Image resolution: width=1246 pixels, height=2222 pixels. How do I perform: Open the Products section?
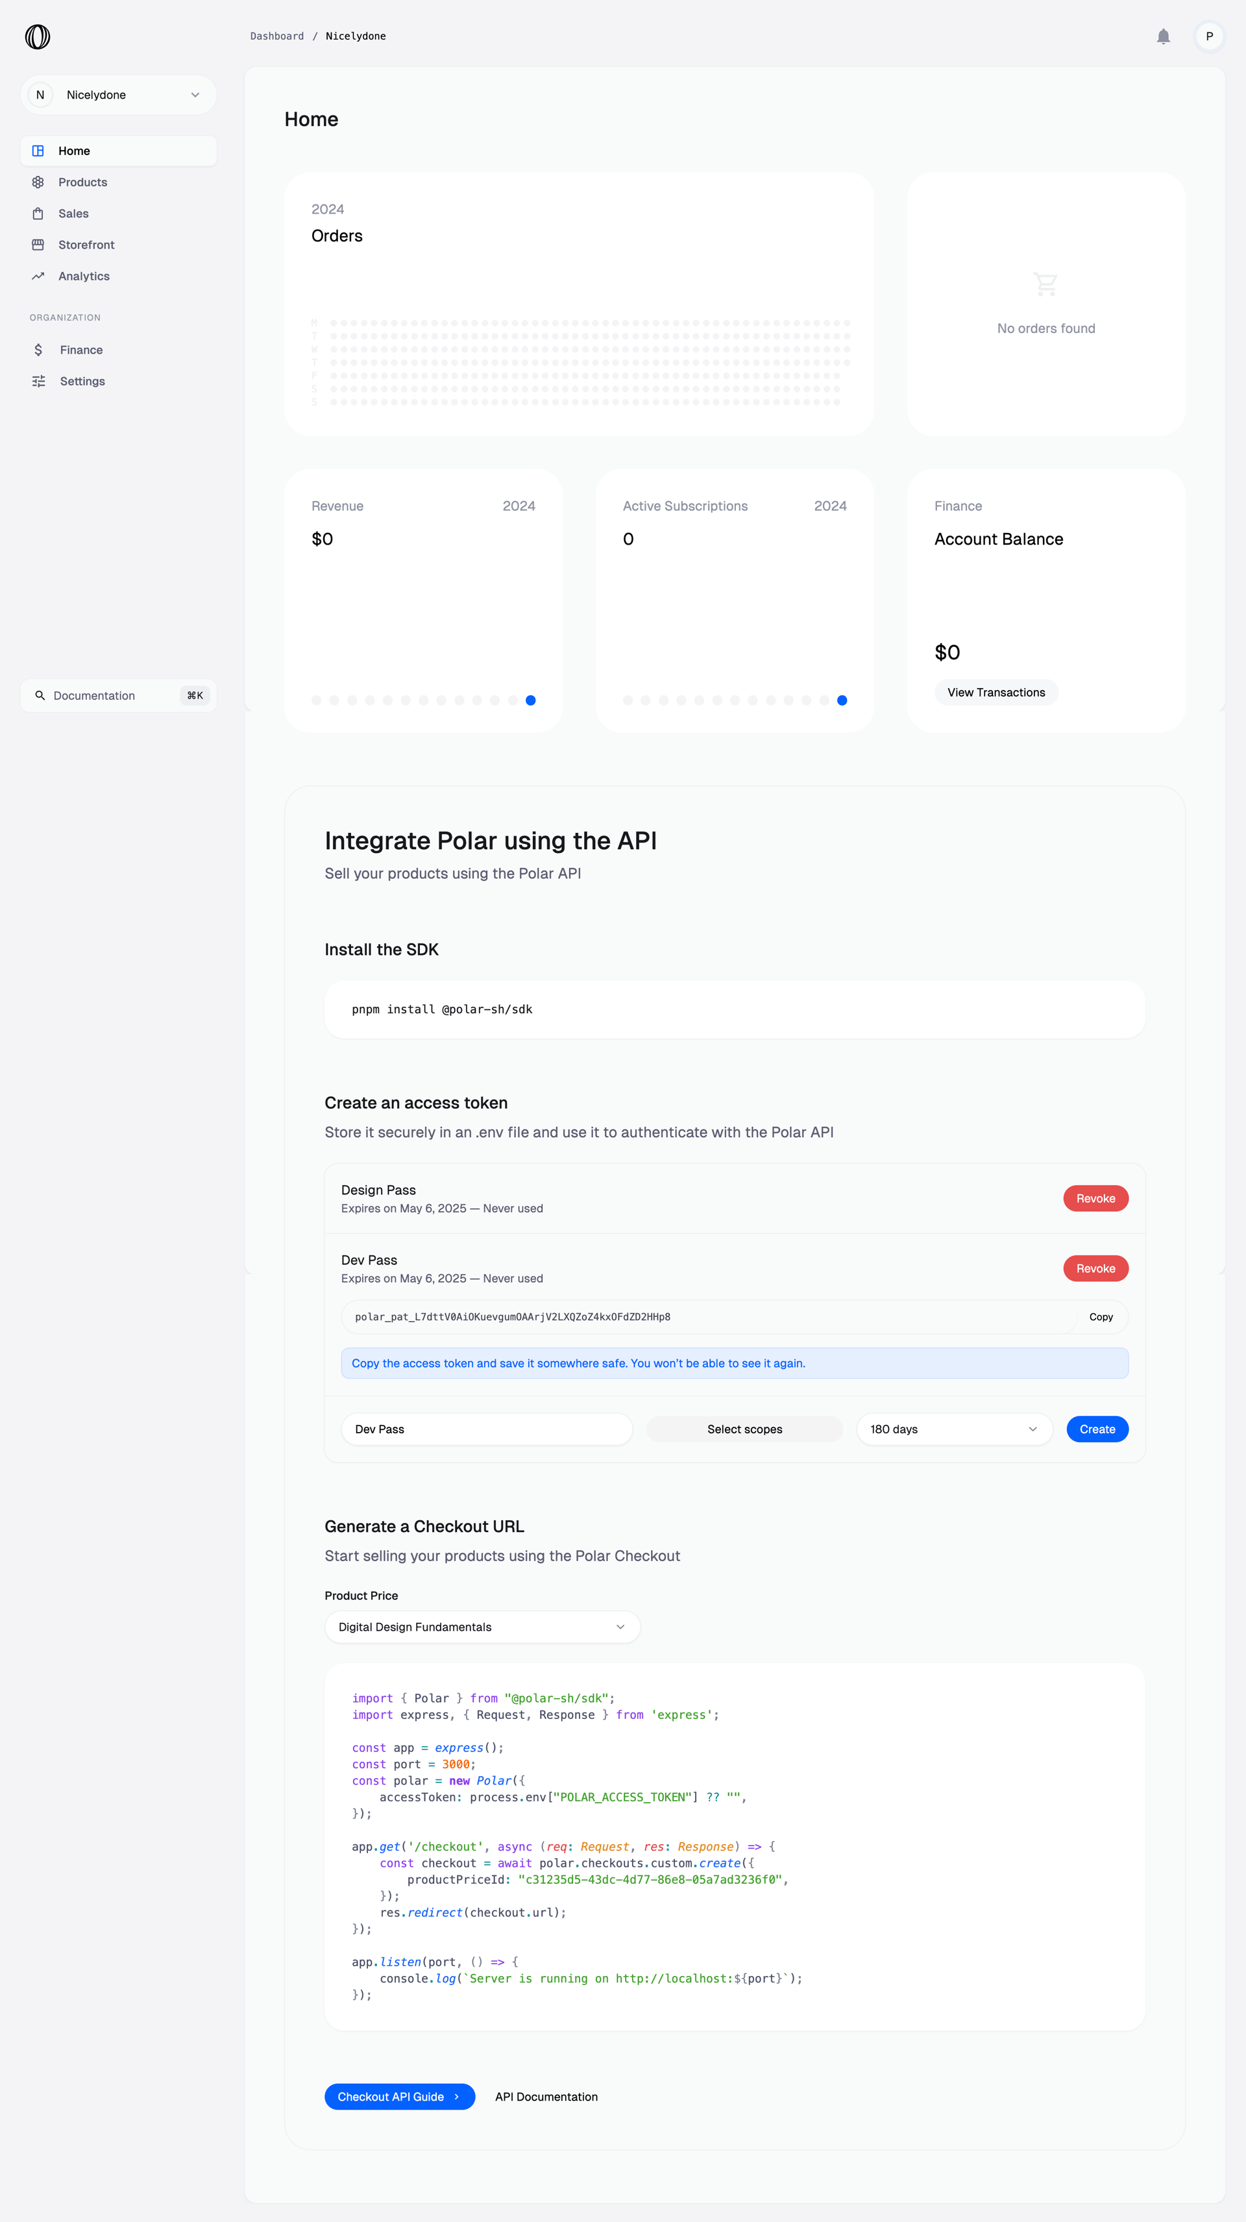click(83, 182)
